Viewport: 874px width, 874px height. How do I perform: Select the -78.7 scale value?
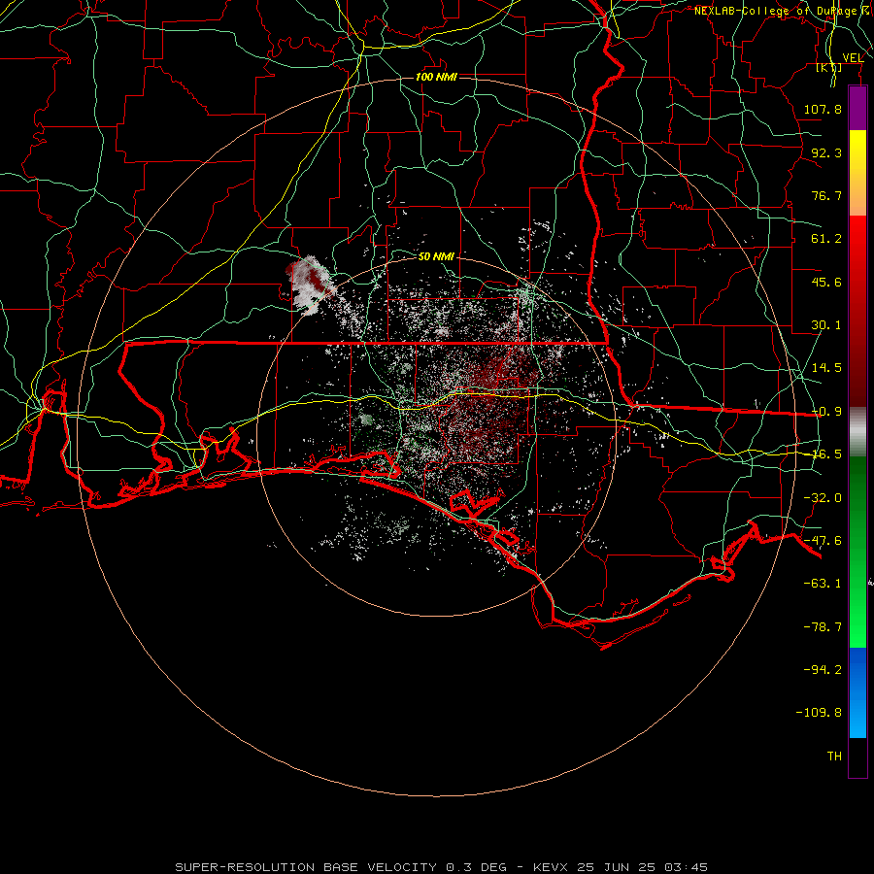(823, 627)
